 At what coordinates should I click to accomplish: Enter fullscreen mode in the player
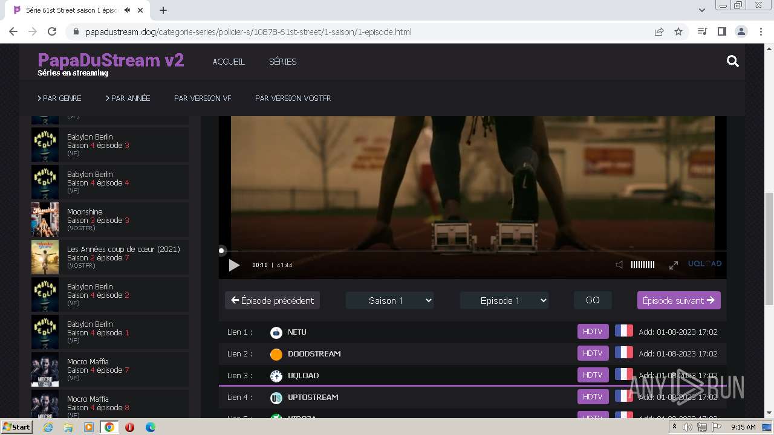point(674,265)
